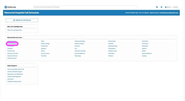The height and width of the screenshot is (101, 185).
Task: Open the settings gear icon
Action: tap(161, 7)
